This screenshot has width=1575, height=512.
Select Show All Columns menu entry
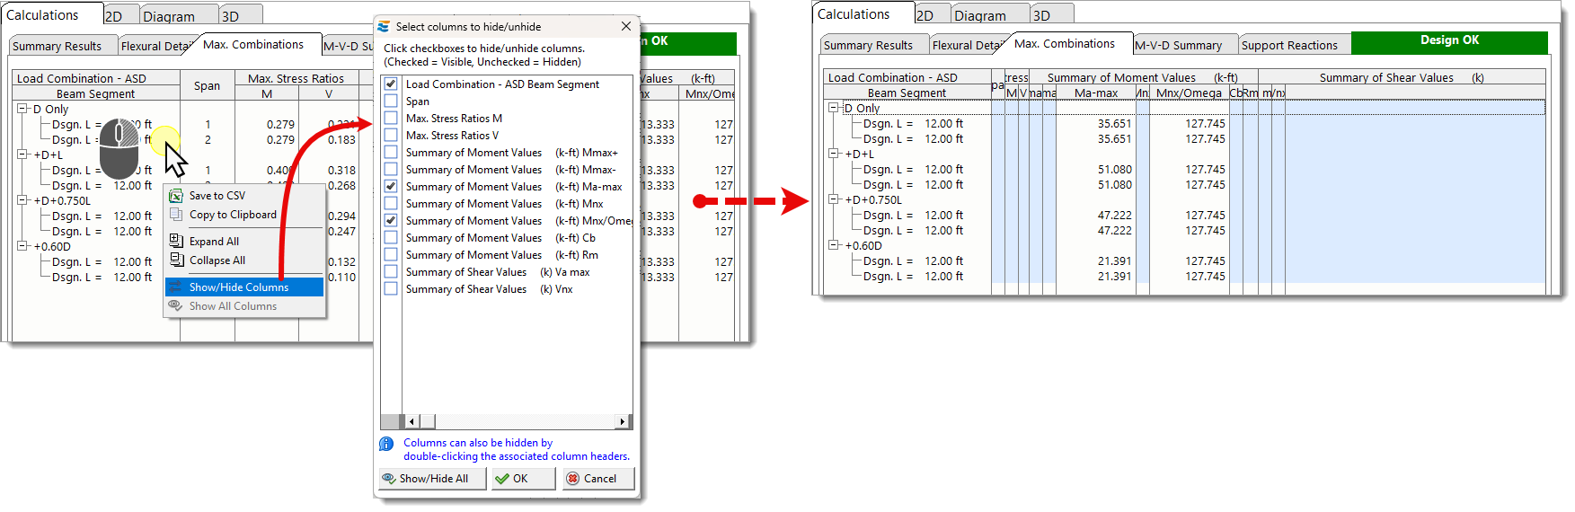coord(244,306)
